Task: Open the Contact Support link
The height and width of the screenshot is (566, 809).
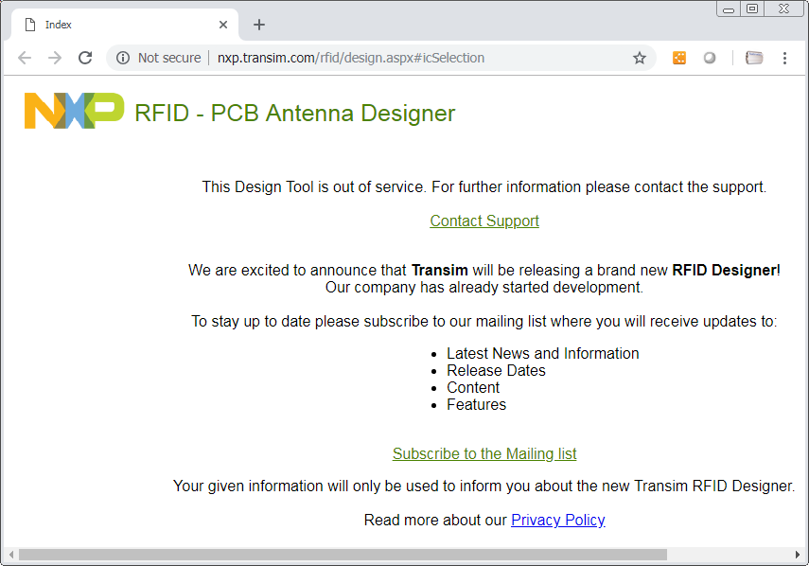Action: click(484, 221)
